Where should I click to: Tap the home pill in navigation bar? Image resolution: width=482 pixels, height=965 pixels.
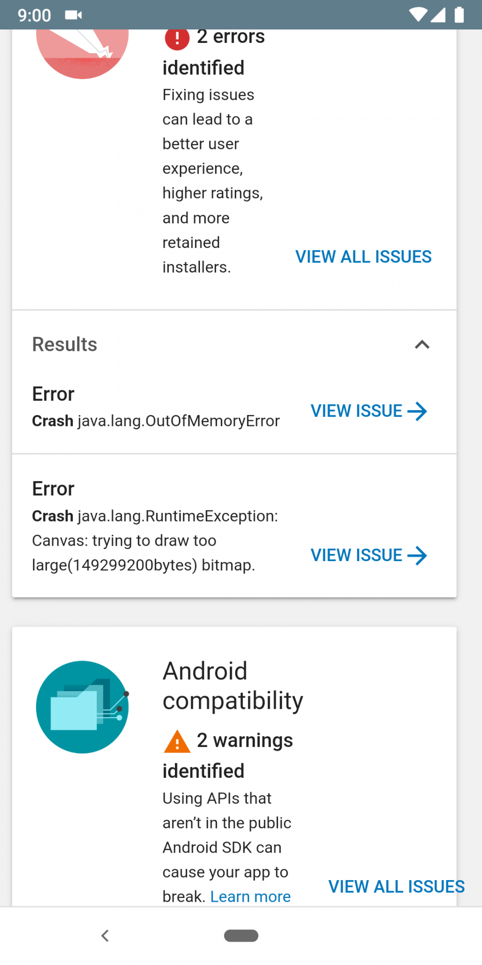[241, 936]
